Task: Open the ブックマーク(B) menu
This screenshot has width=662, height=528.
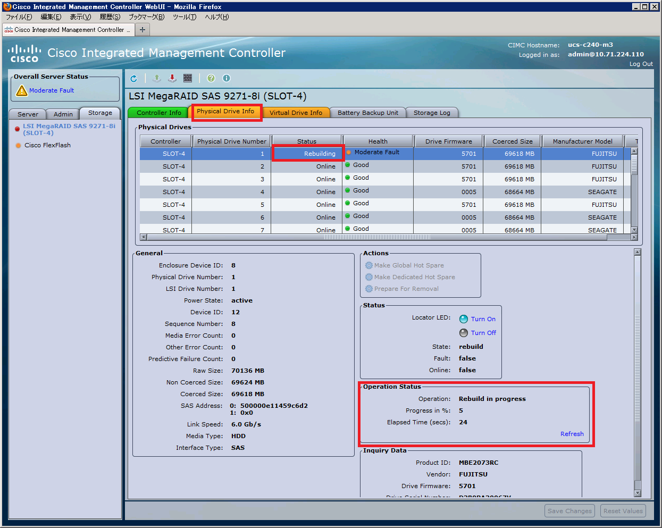Action: point(146,17)
